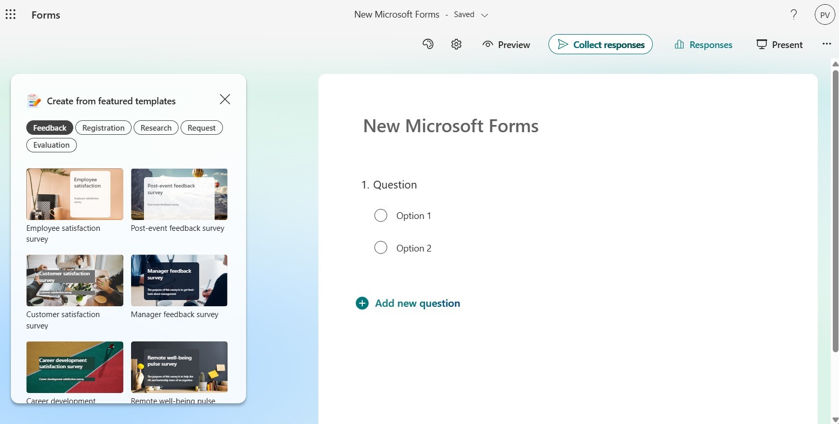
Task: Edit the form title New Microsoft Forms
Action: click(451, 126)
